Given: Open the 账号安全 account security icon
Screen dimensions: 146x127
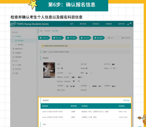Looking at the screenshot, I should tap(13, 69).
